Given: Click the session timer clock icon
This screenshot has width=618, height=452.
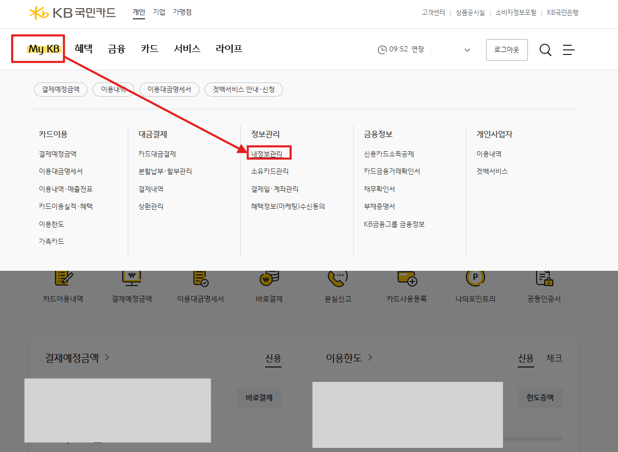Looking at the screenshot, I should click(x=382, y=49).
